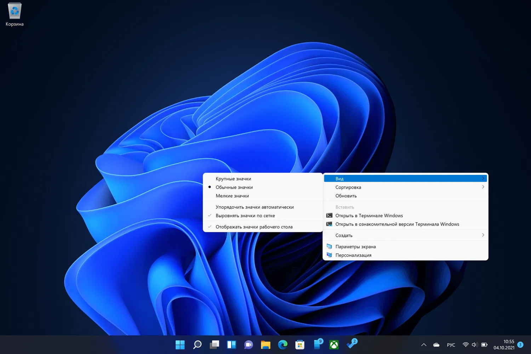This screenshot has width=531, height=354.
Task: Open the Start menu from the taskbar
Action: pyautogui.click(x=180, y=345)
